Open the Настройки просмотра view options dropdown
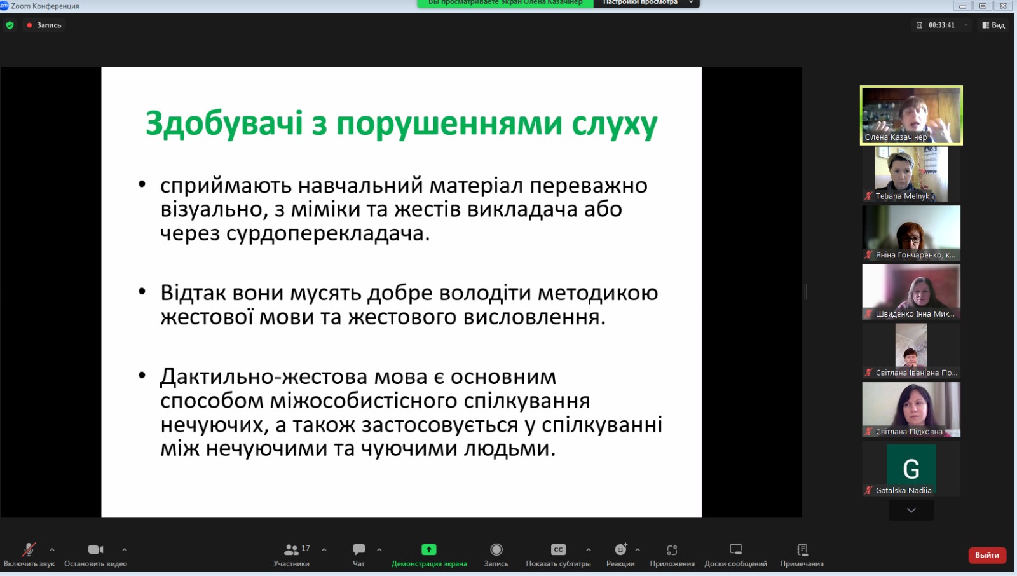The width and height of the screenshot is (1017, 576). (646, 3)
